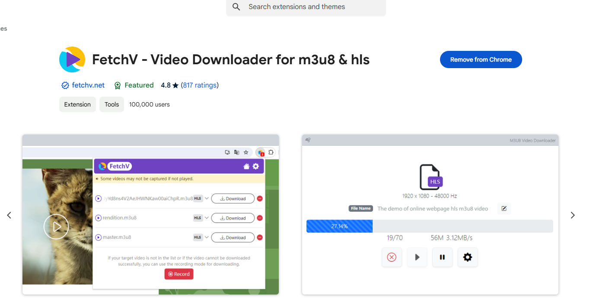The width and height of the screenshot is (606, 301).
Task: Click the play icon beside the ChpR.m3u8 entry
Action: [x=99, y=198]
